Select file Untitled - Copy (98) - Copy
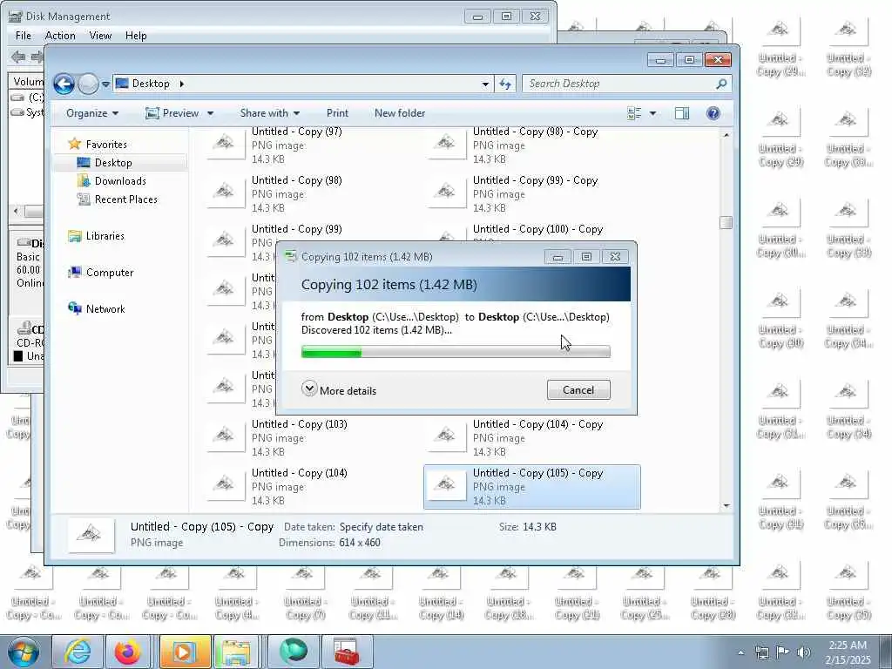The image size is (892, 669). 532,145
